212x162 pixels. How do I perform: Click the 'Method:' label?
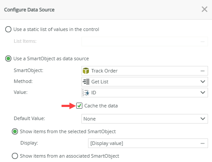pos(23,81)
